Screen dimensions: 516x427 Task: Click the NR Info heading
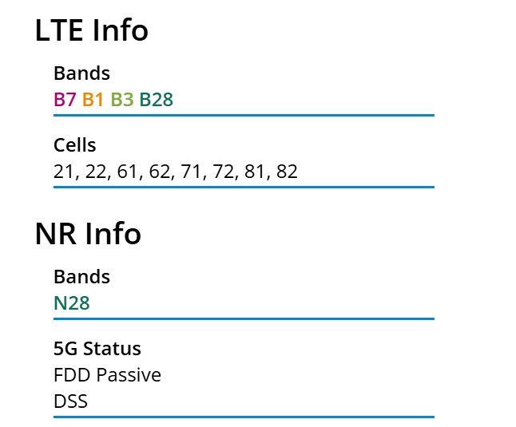coord(88,234)
